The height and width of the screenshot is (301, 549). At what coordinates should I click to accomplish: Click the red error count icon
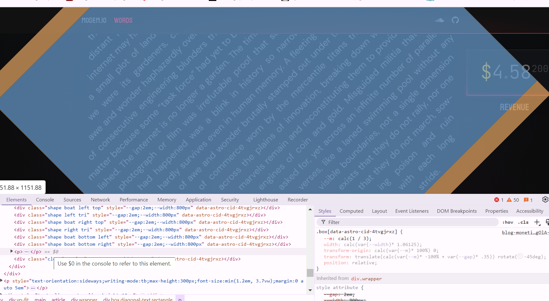click(496, 200)
